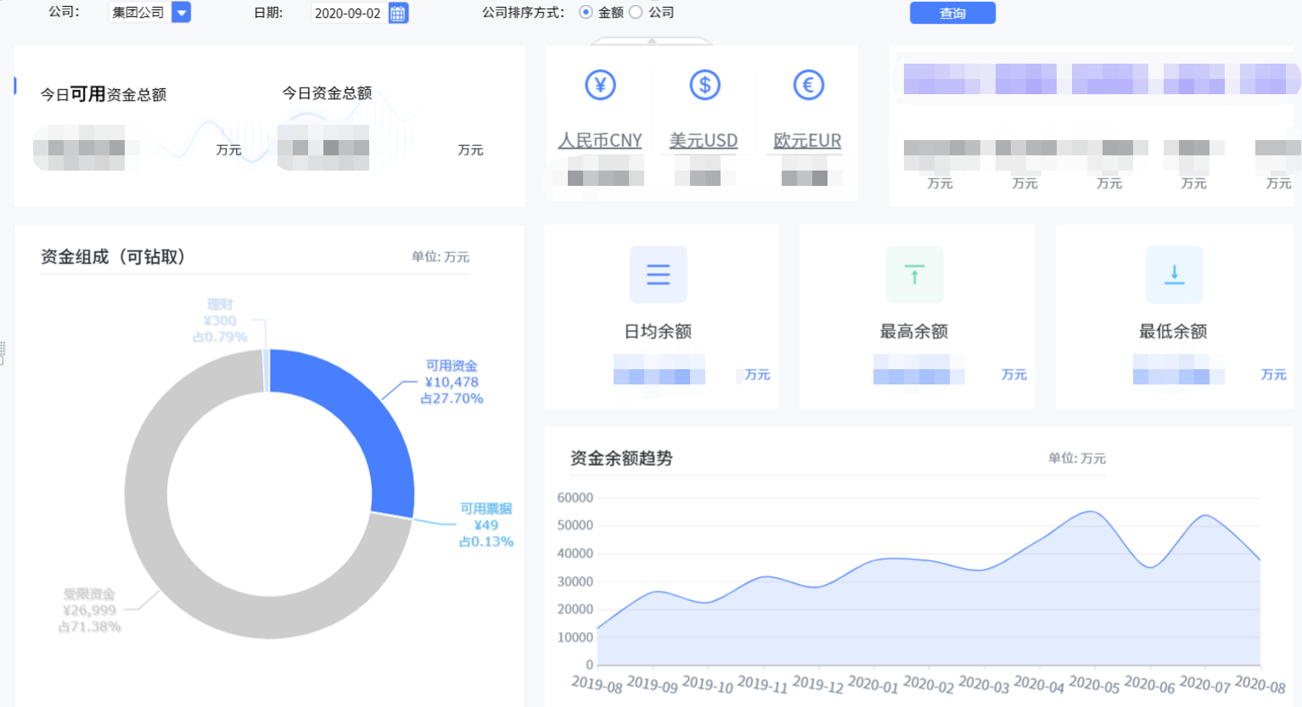1302x707 pixels.
Task: Click the Euro currency icon
Action: click(x=808, y=85)
